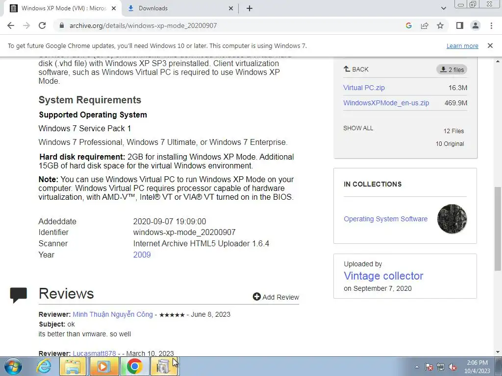Open reviewer Lucasmatt878's profile
502x376 pixels.
pos(95,353)
